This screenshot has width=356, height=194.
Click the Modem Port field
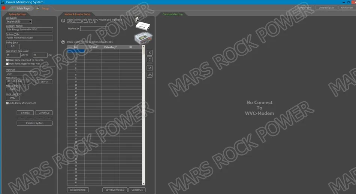pos(13,89)
